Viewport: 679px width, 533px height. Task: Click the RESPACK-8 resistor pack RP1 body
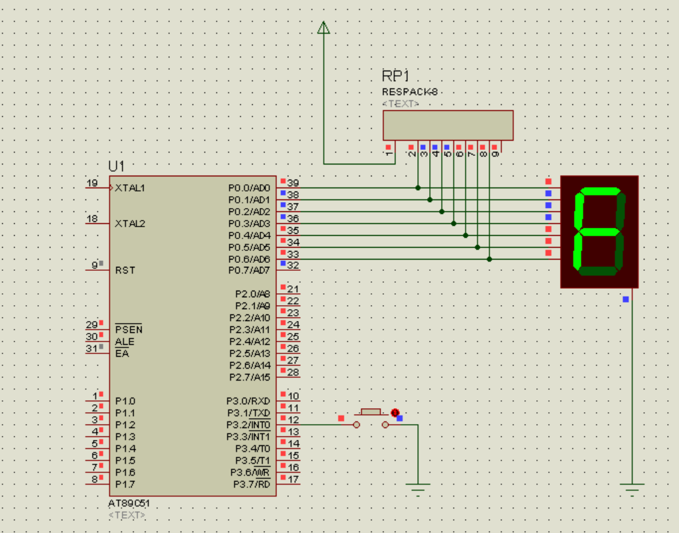coord(448,125)
